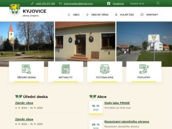Click the newspaper icon for Aktuality
Screen dimensions: 172x129
[x=66, y=69]
